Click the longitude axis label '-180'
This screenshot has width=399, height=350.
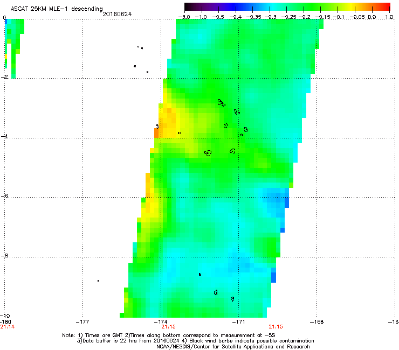[x=5, y=322]
